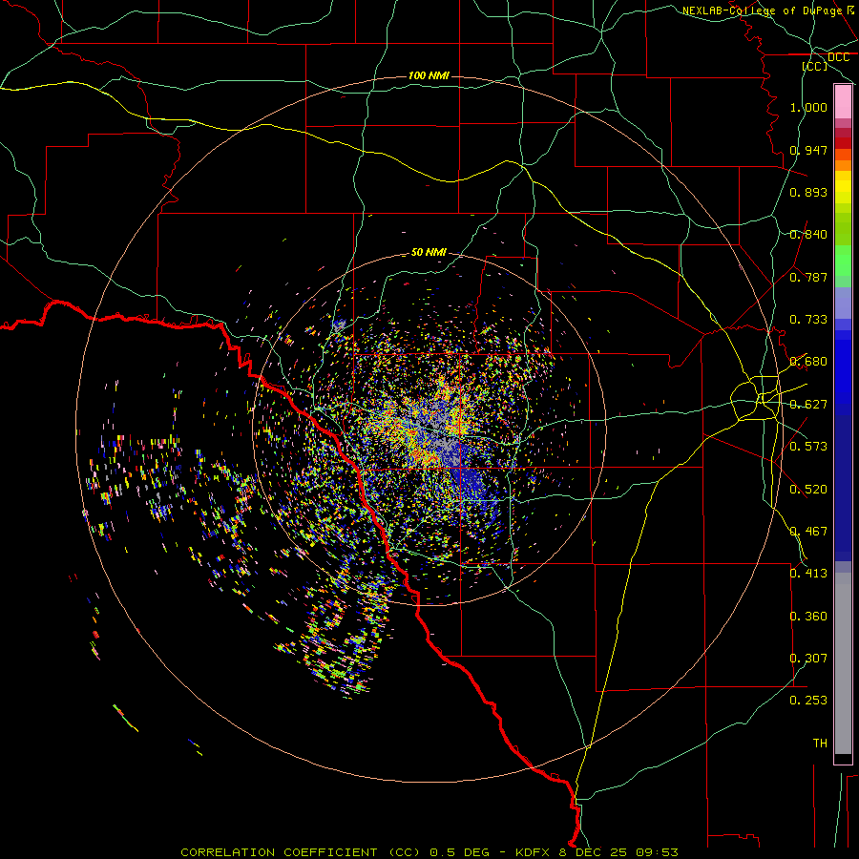Screen dimensions: 859x859
Task: Click the bright green color bar segment
Action: coord(843,261)
